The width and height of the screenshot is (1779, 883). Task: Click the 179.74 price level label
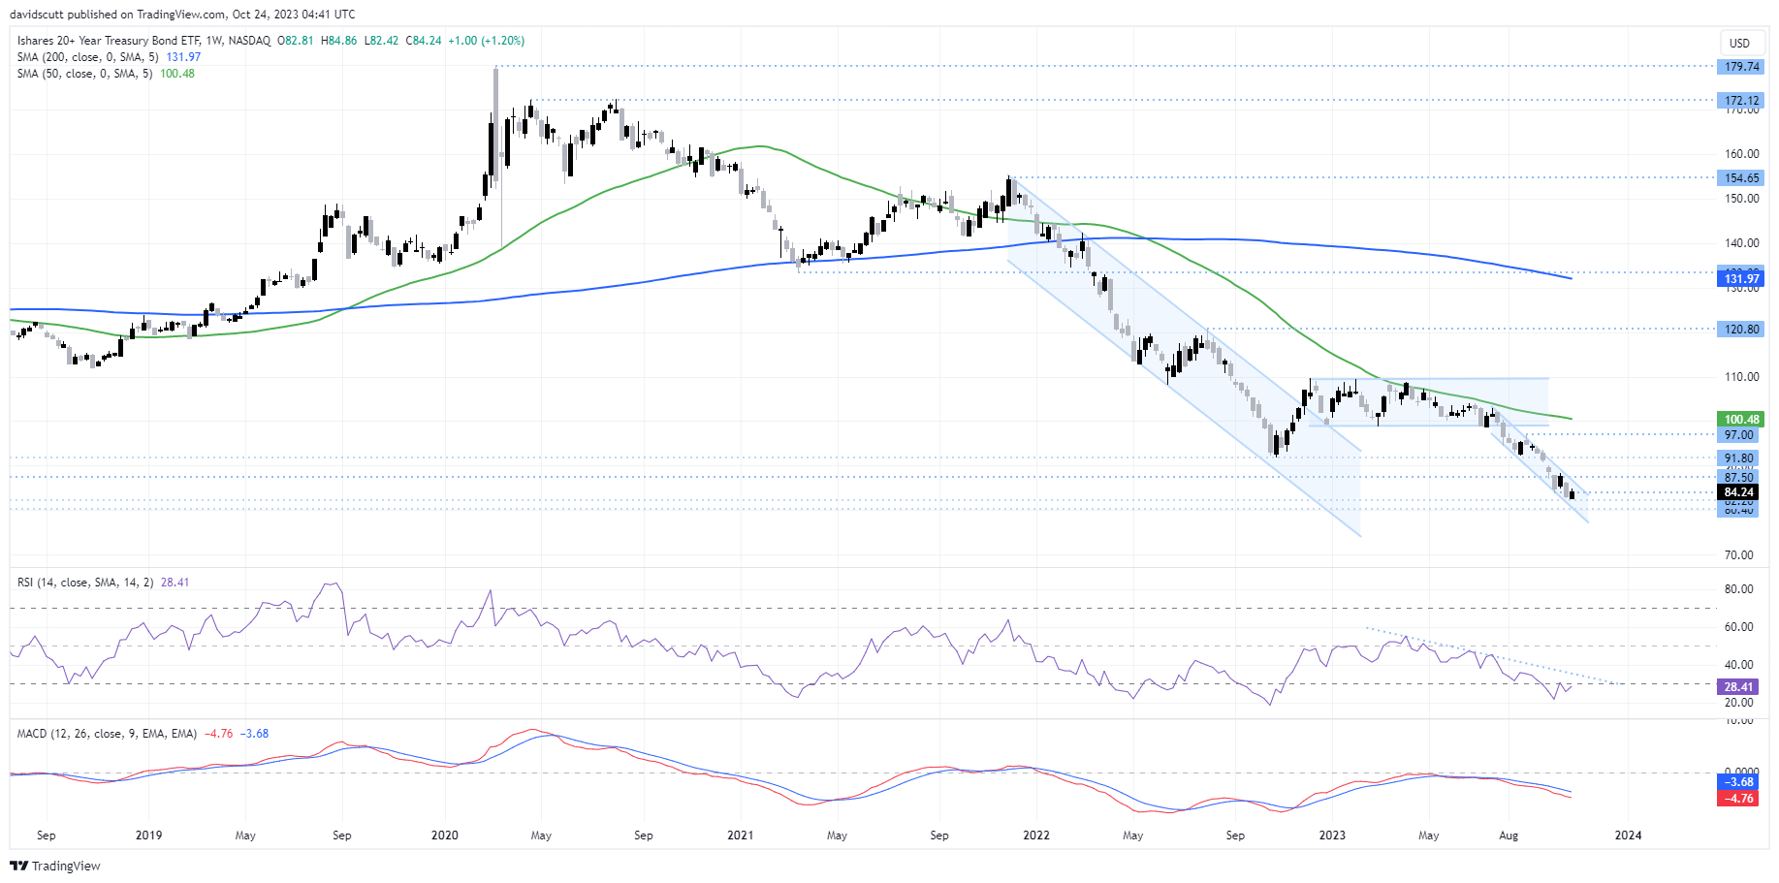pos(1741,67)
